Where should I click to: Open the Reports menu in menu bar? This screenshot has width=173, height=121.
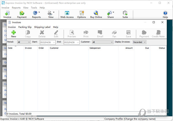pyautogui.click(x=16, y=8)
